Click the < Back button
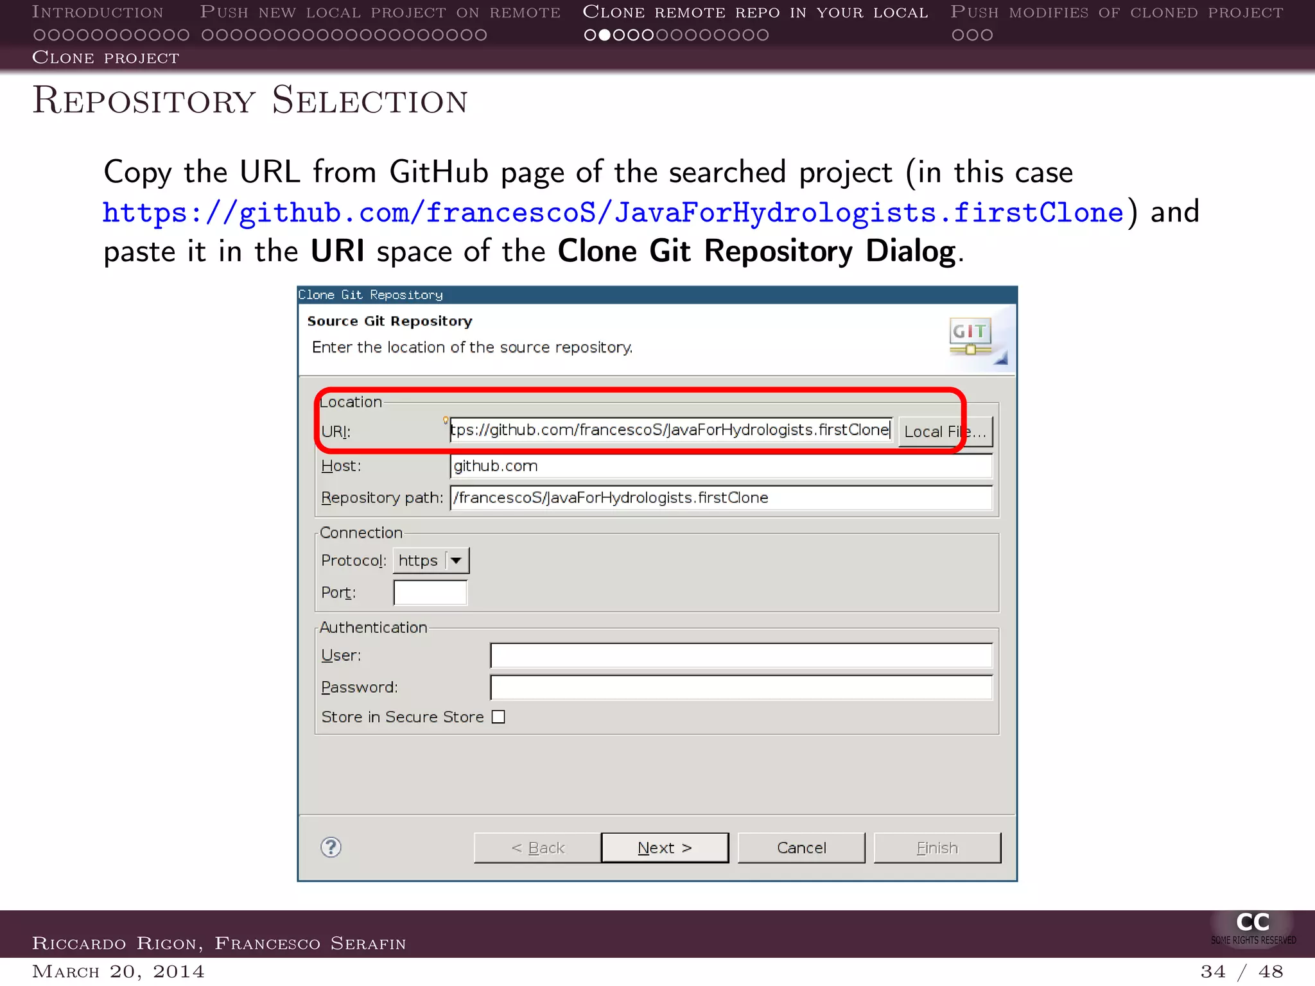 (x=537, y=848)
